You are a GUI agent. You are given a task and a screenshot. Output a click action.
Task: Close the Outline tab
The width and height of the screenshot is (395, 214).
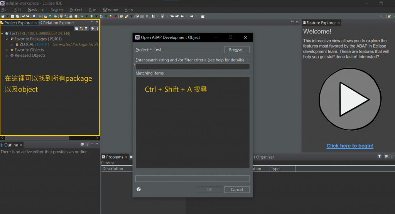21,145
